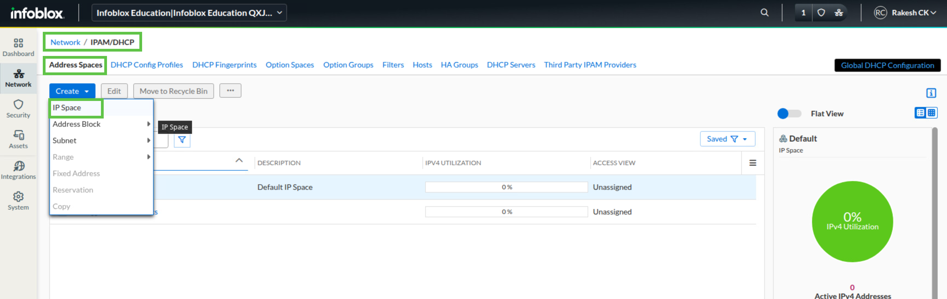This screenshot has width=947, height=299.
Task: Click Move to Recycle Bin button
Action: pyautogui.click(x=173, y=91)
